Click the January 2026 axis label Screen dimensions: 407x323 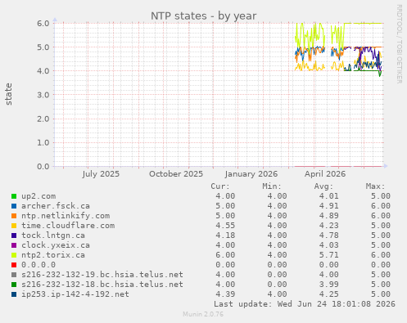coord(251,174)
